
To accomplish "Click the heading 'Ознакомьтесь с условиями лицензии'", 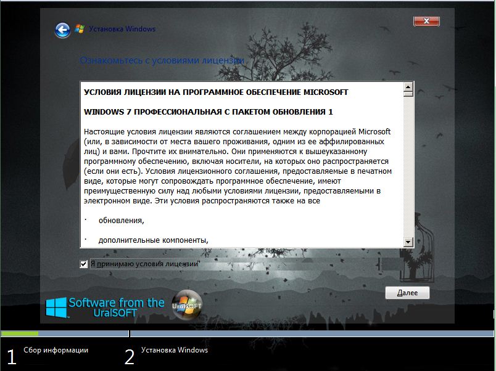I will [x=162, y=60].
